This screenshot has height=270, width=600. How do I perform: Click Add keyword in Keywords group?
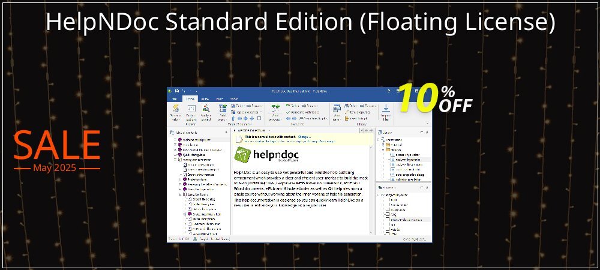[275, 113]
